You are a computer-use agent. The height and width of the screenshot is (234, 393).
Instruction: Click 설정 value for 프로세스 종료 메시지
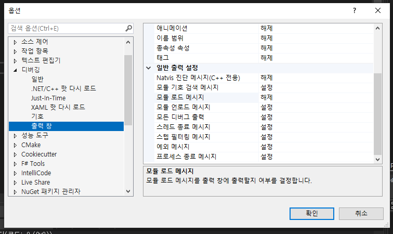pyautogui.click(x=267, y=157)
